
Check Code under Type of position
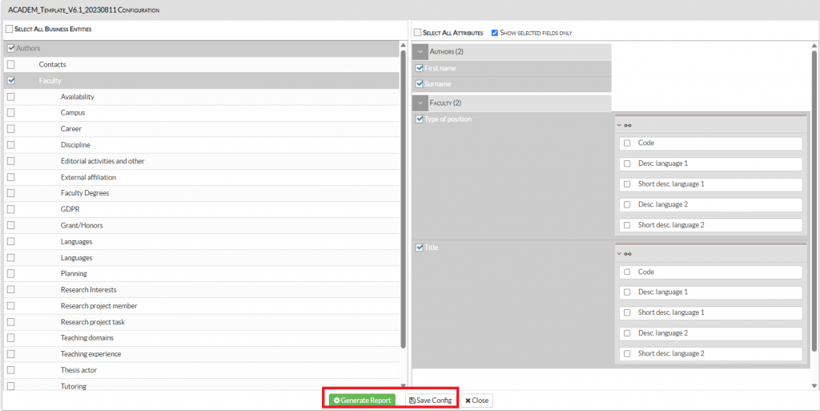627,143
